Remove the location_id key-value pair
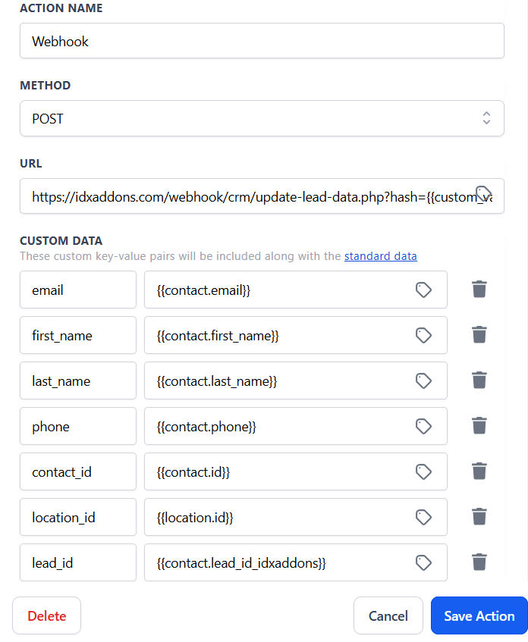This screenshot has height=642, width=528. coord(479,517)
